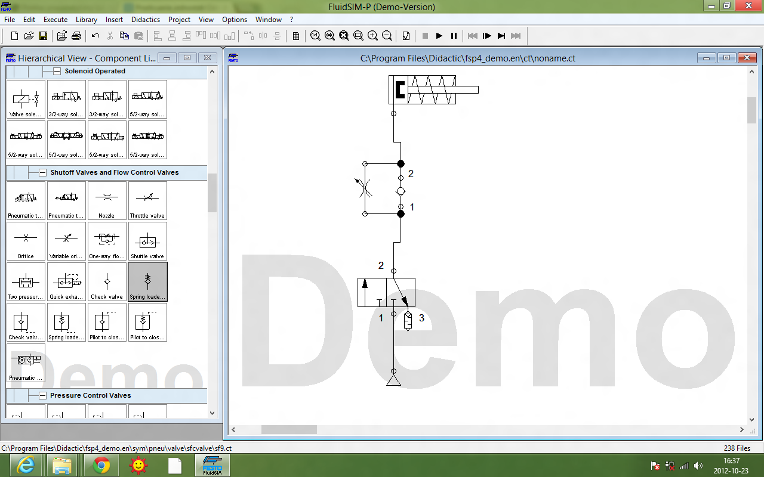Collapse the Solenoid Operated group

pyautogui.click(x=57, y=71)
